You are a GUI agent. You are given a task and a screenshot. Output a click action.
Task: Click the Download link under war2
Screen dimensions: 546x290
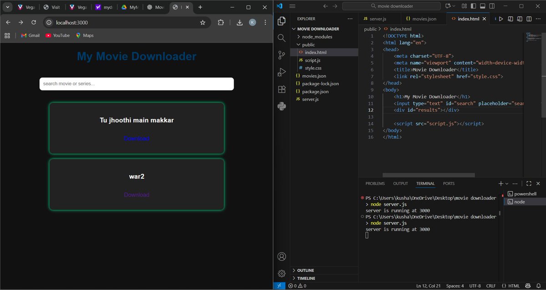(x=137, y=195)
